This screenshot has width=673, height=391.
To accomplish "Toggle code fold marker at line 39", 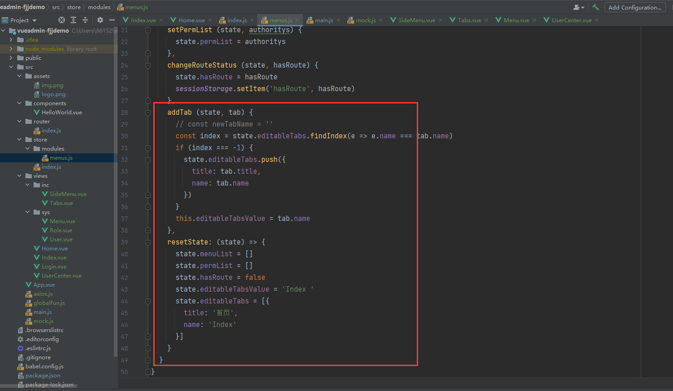I will (x=148, y=242).
